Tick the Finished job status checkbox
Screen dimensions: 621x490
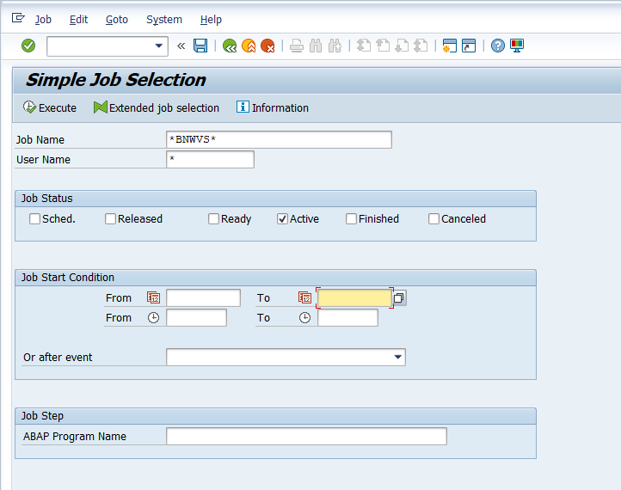[x=351, y=219]
